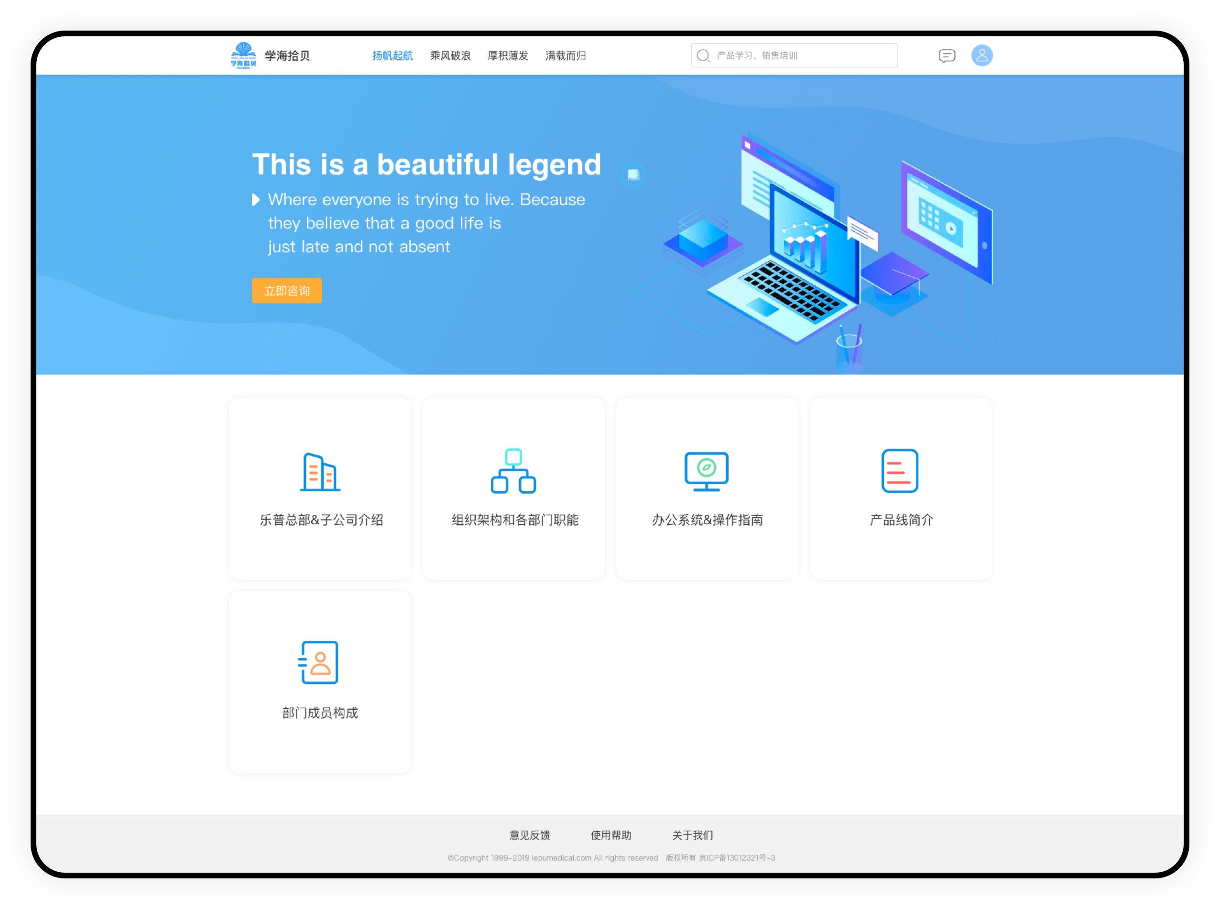Click the building icon for 乐普总部&子公司介绍

pos(320,472)
